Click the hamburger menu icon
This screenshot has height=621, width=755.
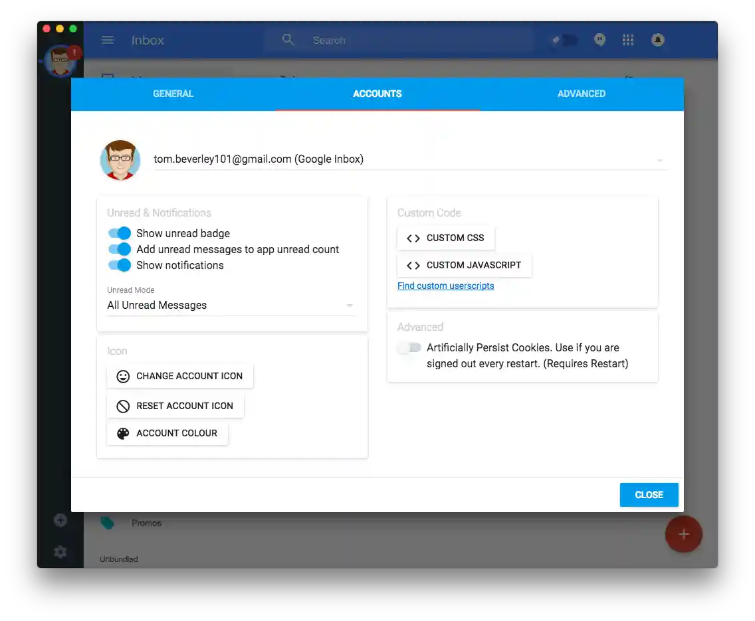(108, 40)
